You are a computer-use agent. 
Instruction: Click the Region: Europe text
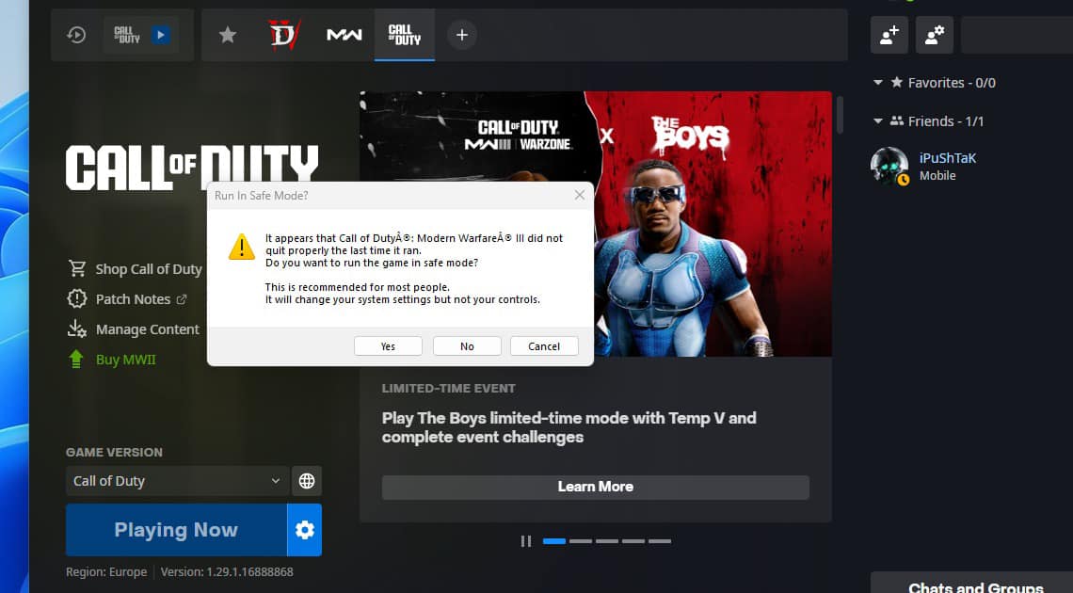(x=106, y=571)
